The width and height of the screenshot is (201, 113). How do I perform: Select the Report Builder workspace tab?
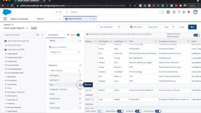[x=75, y=19]
